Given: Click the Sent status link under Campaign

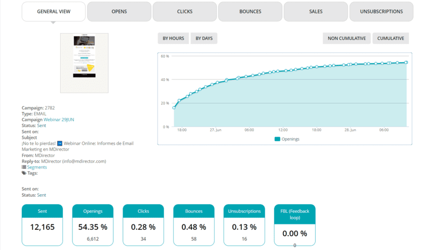Looking at the screenshot, I should coord(42,126).
